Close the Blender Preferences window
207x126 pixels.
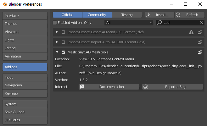tap(200, 4)
